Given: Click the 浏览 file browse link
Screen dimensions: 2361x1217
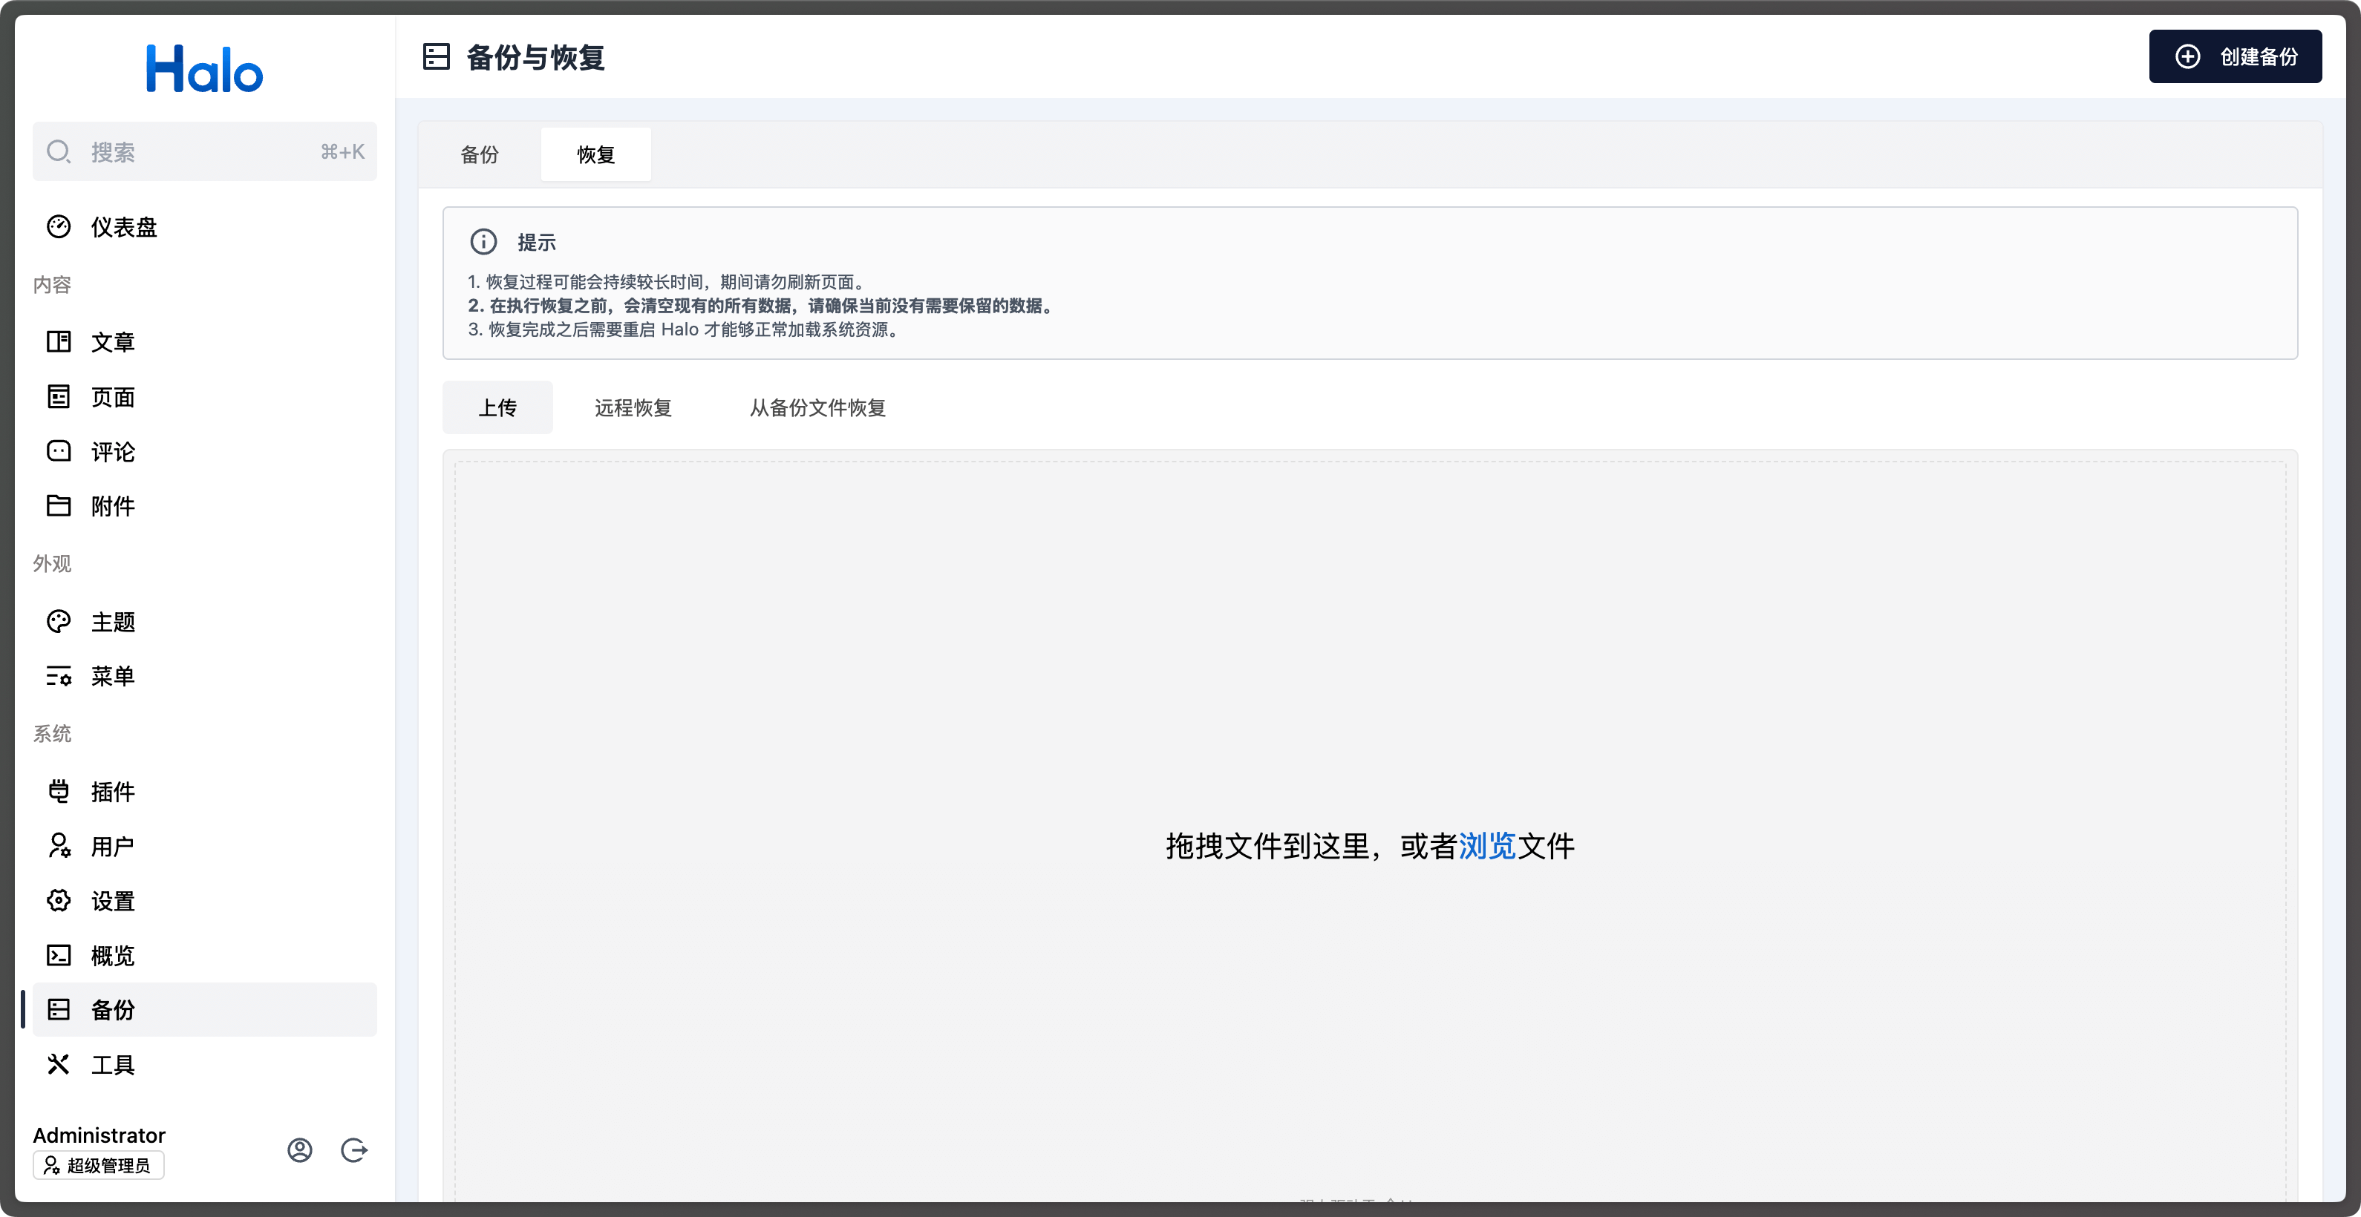Looking at the screenshot, I should click(1489, 846).
